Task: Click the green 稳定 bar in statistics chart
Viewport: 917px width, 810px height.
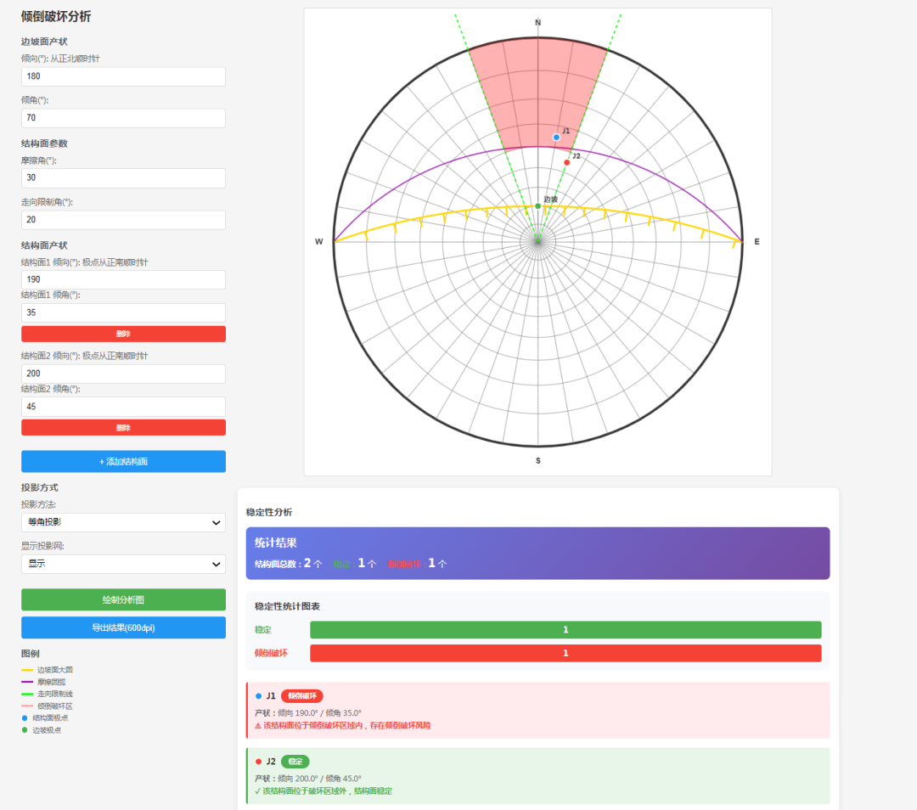Action: 565,630
